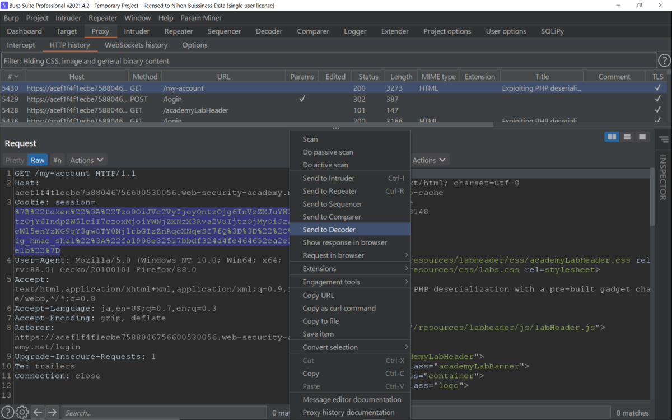Open help icon in bottom search bar
The height and width of the screenshot is (420, 672).
pyautogui.click(x=8, y=412)
